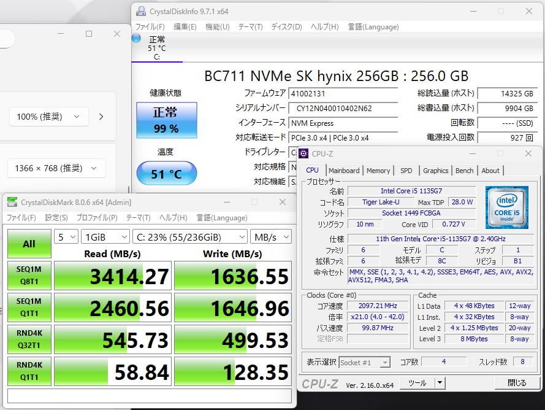Click the CrystalDiskMark title bar icon
This screenshot has height=410, width=545.
coord(12,202)
